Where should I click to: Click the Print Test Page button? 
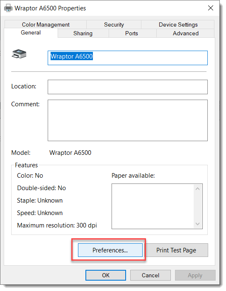coord(176,250)
